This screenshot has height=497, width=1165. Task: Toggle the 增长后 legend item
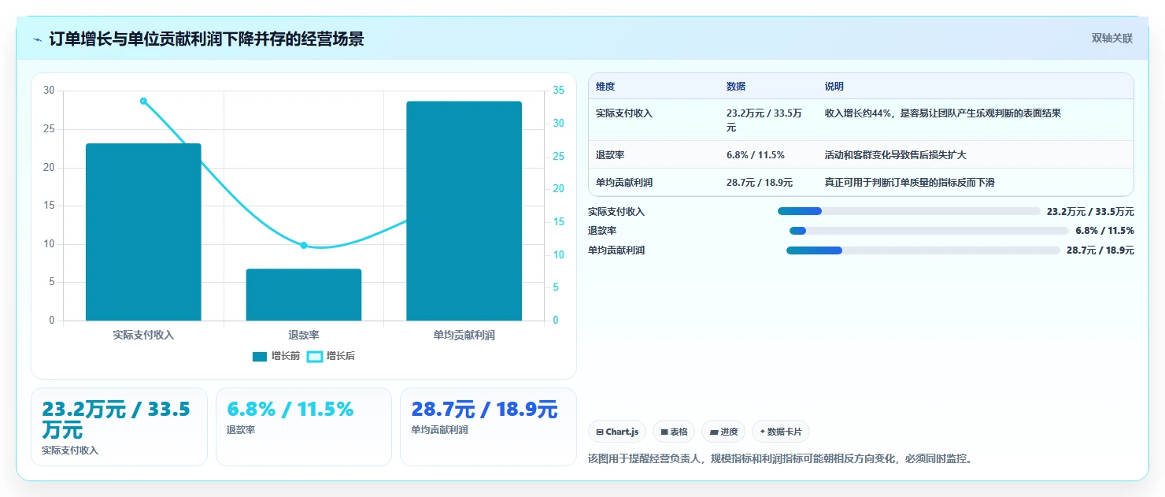tap(331, 356)
